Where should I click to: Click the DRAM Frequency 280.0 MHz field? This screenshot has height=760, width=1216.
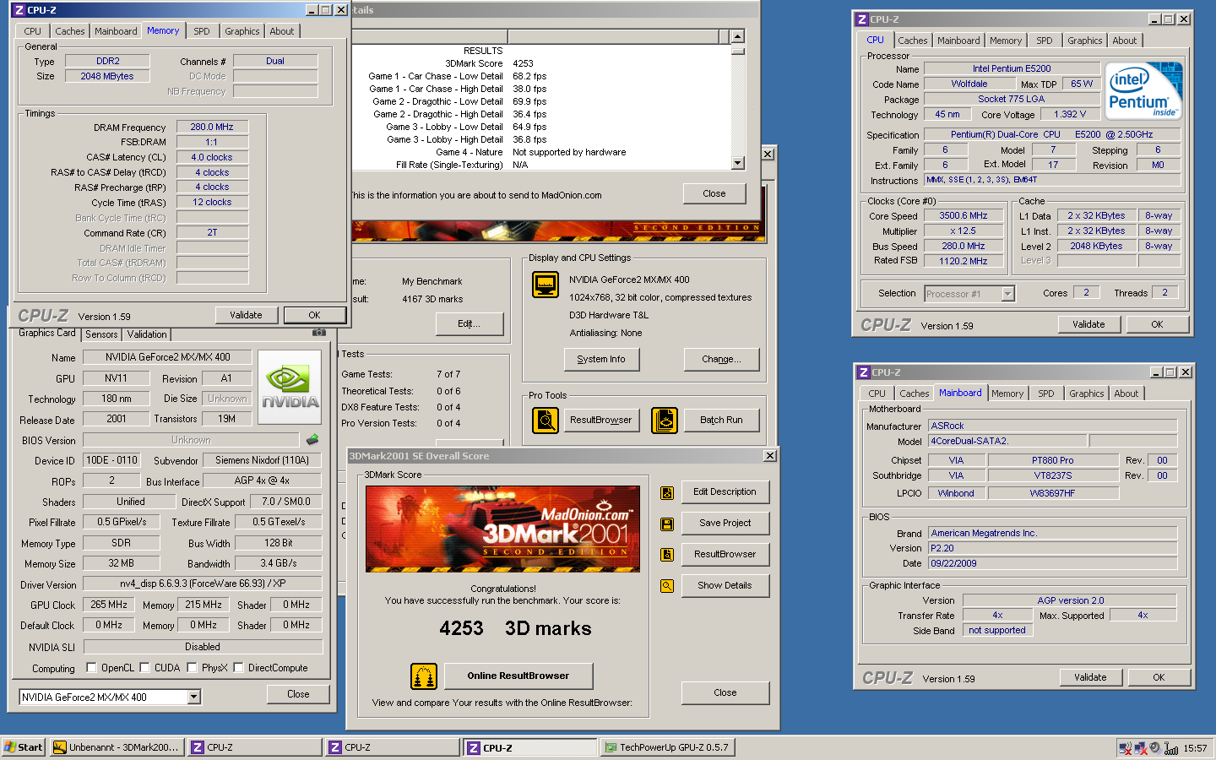tap(212, 128)
